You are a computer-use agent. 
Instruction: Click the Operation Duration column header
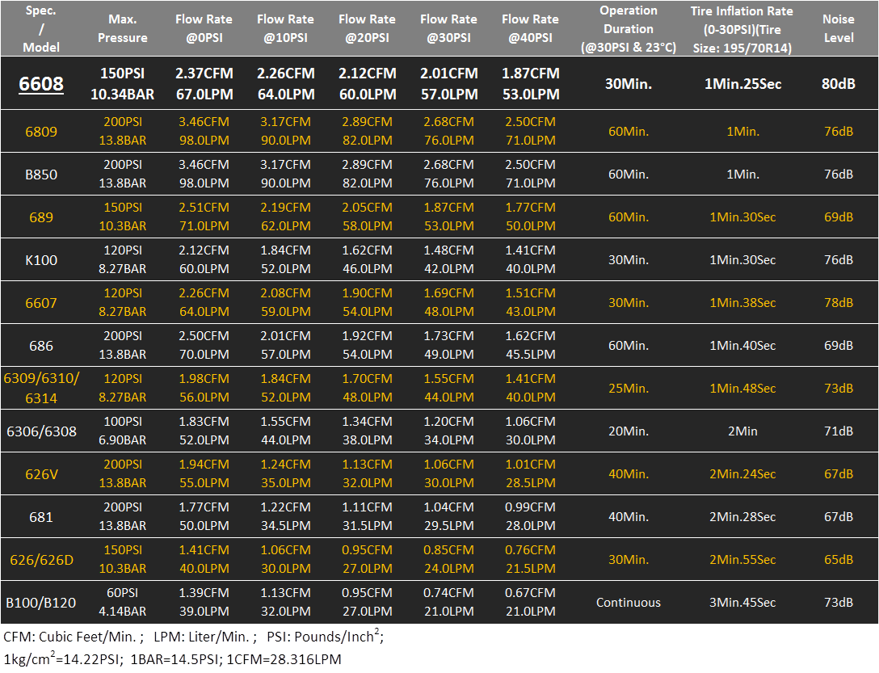(x=628, y=29)
